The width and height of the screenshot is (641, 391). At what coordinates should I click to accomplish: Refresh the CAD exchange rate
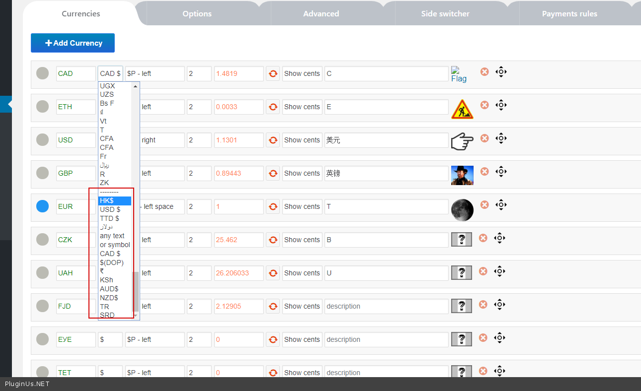(273, 74)
